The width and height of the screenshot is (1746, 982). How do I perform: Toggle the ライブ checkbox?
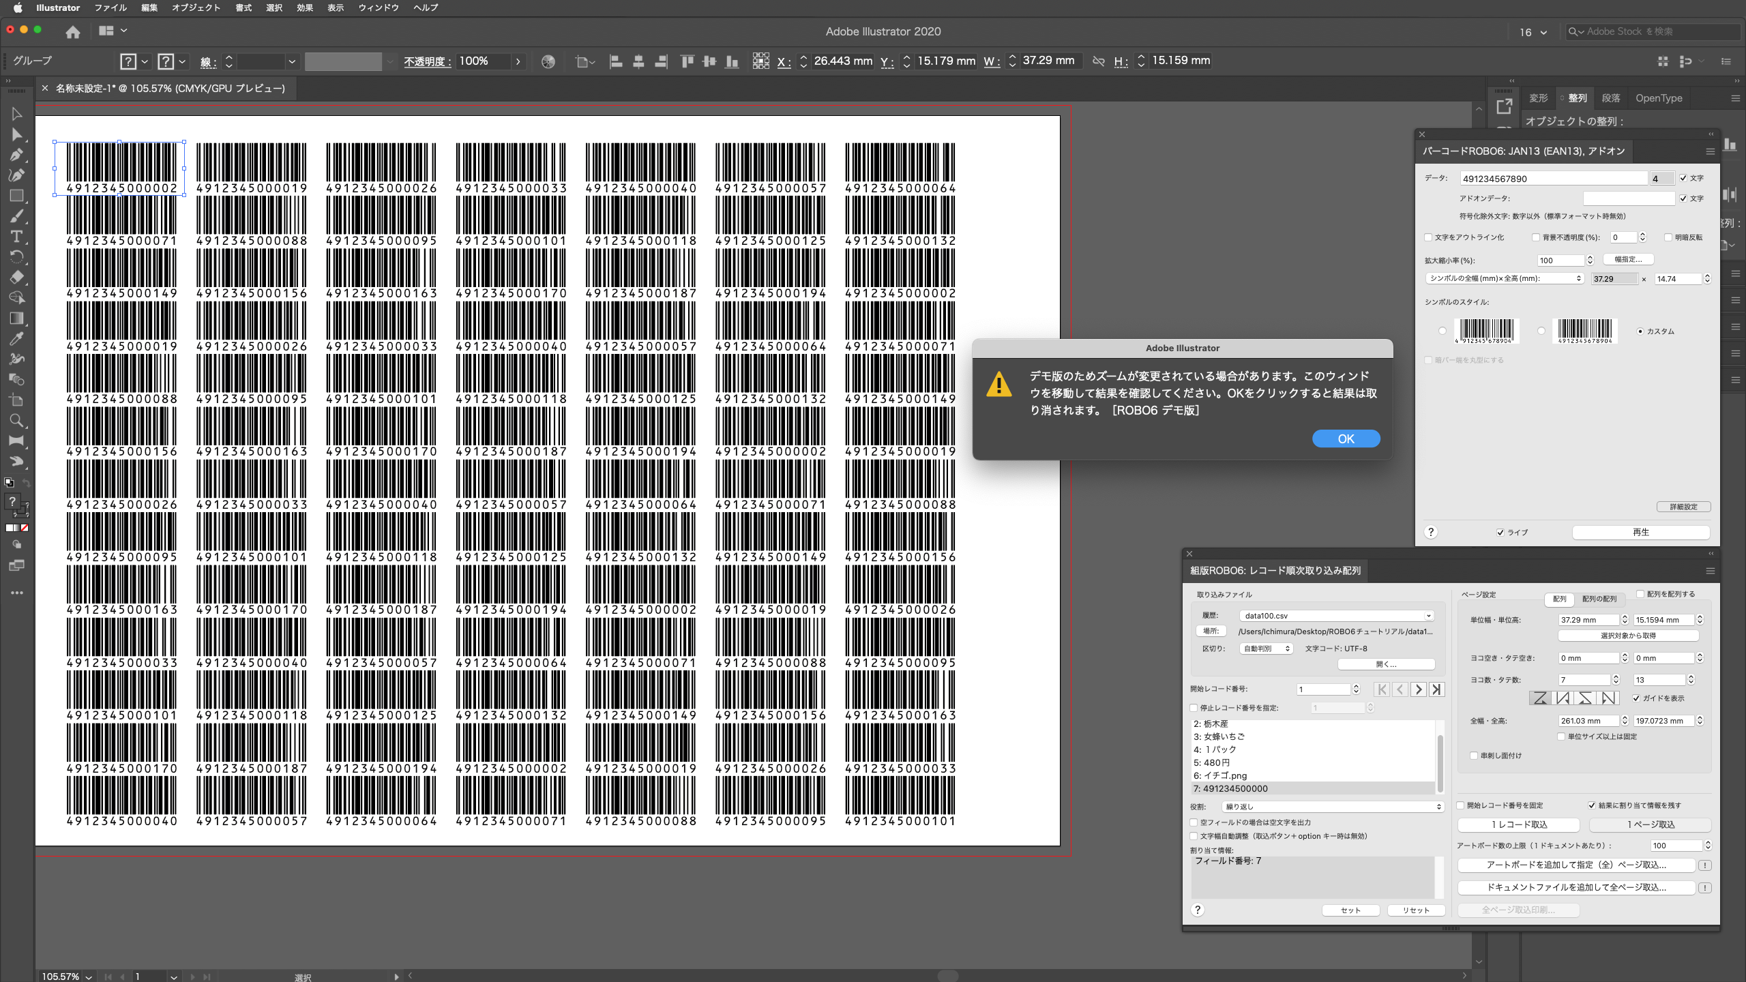click(x=1500, y=533)
